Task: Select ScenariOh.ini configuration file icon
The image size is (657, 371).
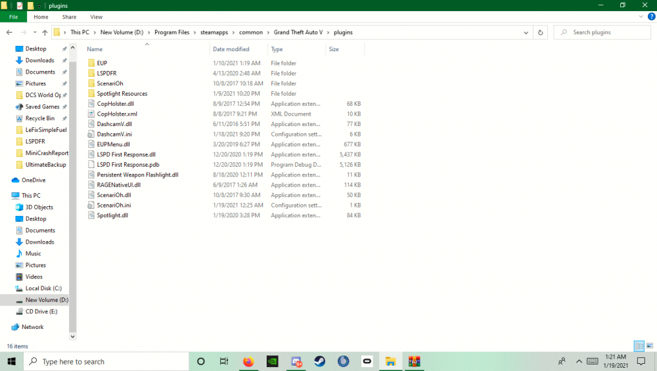Action: (x=91, y=205)
